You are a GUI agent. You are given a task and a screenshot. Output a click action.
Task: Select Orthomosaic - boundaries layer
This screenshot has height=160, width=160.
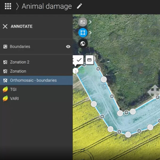click(33, 80)
